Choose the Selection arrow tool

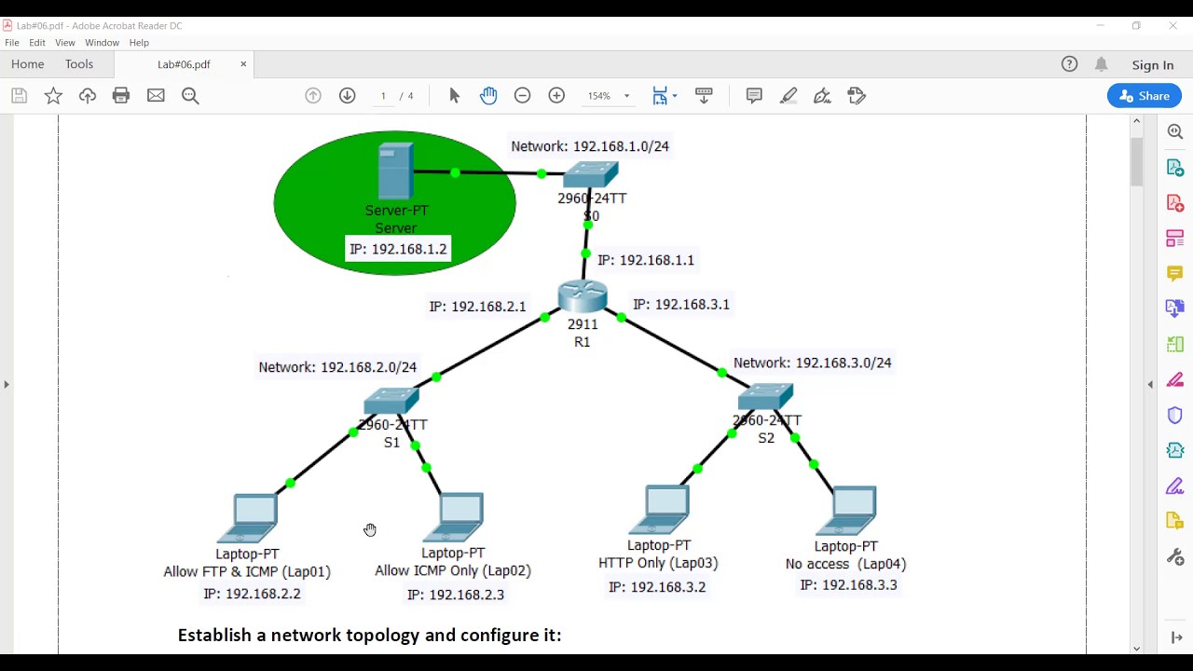coord(455,95)
